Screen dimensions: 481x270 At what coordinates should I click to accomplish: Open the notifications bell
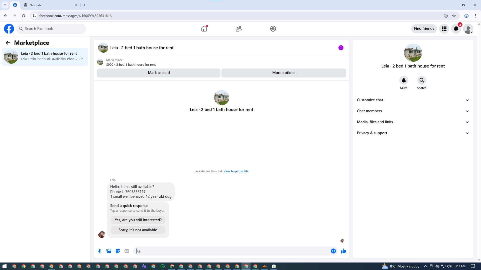coord(456,29)
